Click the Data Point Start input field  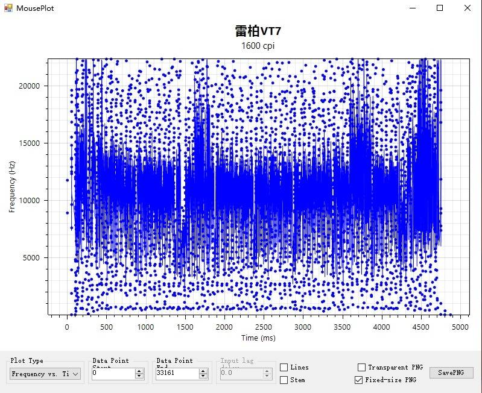click(112, 374)
